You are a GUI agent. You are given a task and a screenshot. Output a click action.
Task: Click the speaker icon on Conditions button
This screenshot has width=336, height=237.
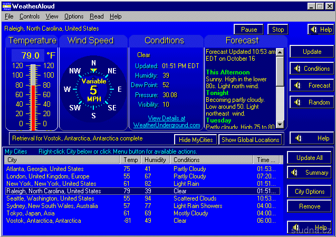point(297,69)
